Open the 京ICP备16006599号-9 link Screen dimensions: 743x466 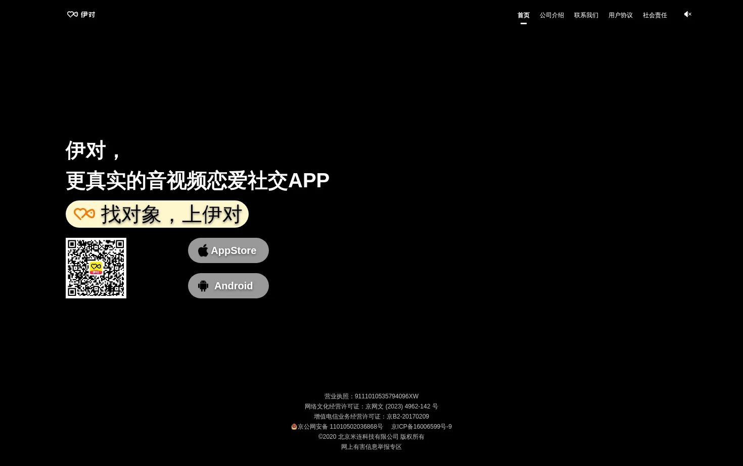point(422,427)
